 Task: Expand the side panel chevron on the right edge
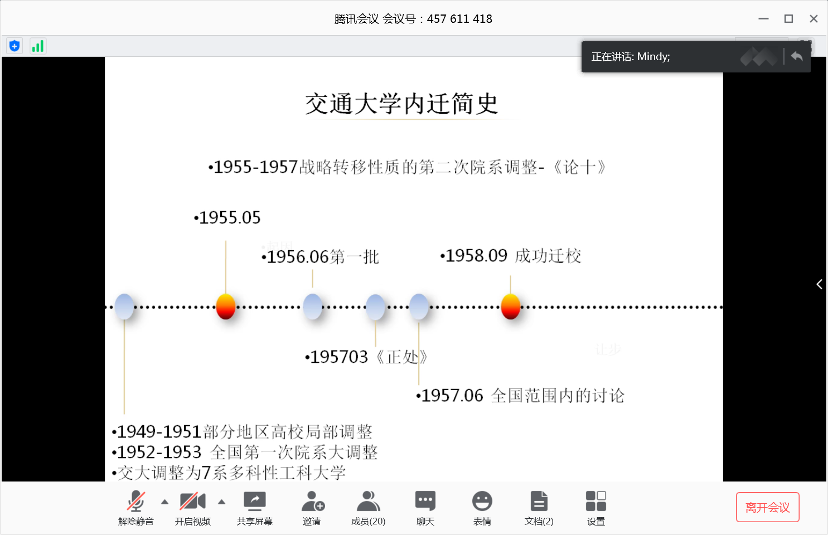pos(819,284)
